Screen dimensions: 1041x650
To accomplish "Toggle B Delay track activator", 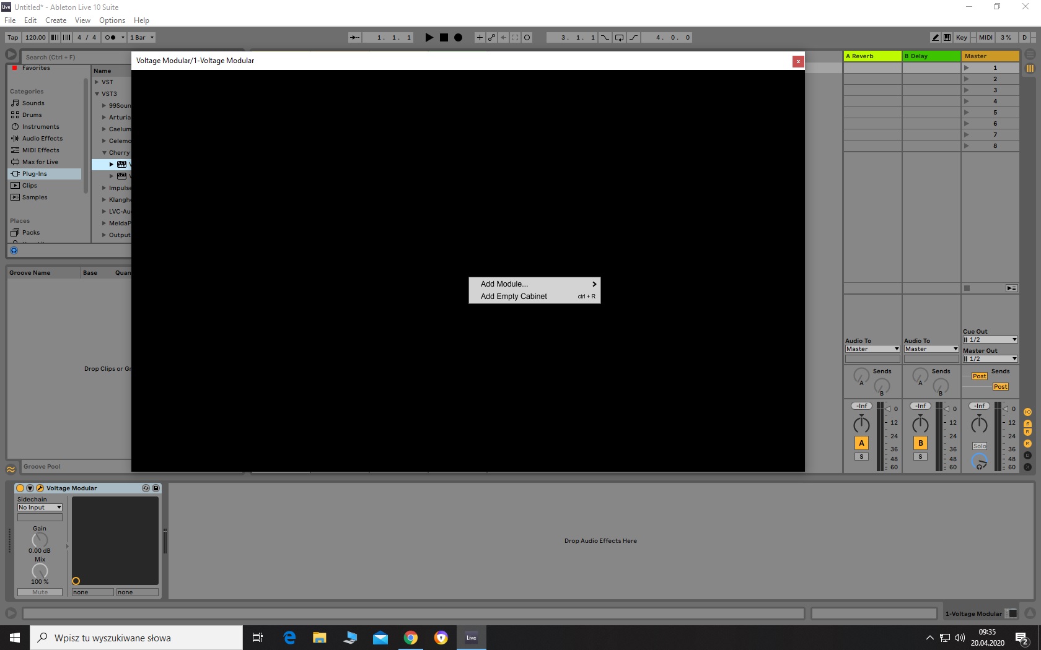I will [x=920, y=443].
